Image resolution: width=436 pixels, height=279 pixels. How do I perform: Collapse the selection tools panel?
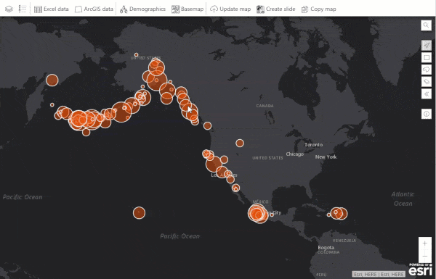pyautogui.click(x=427, y=94)
